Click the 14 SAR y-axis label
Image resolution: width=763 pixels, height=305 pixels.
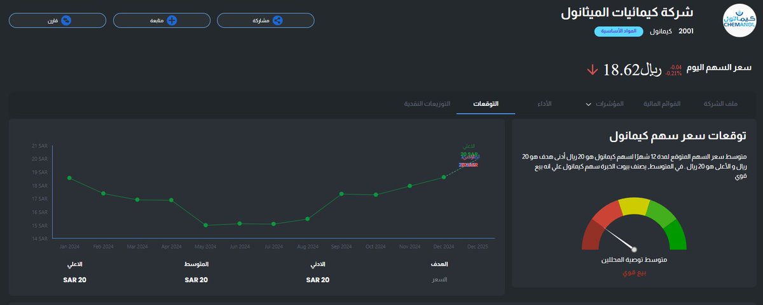click(x=39, y=239)
